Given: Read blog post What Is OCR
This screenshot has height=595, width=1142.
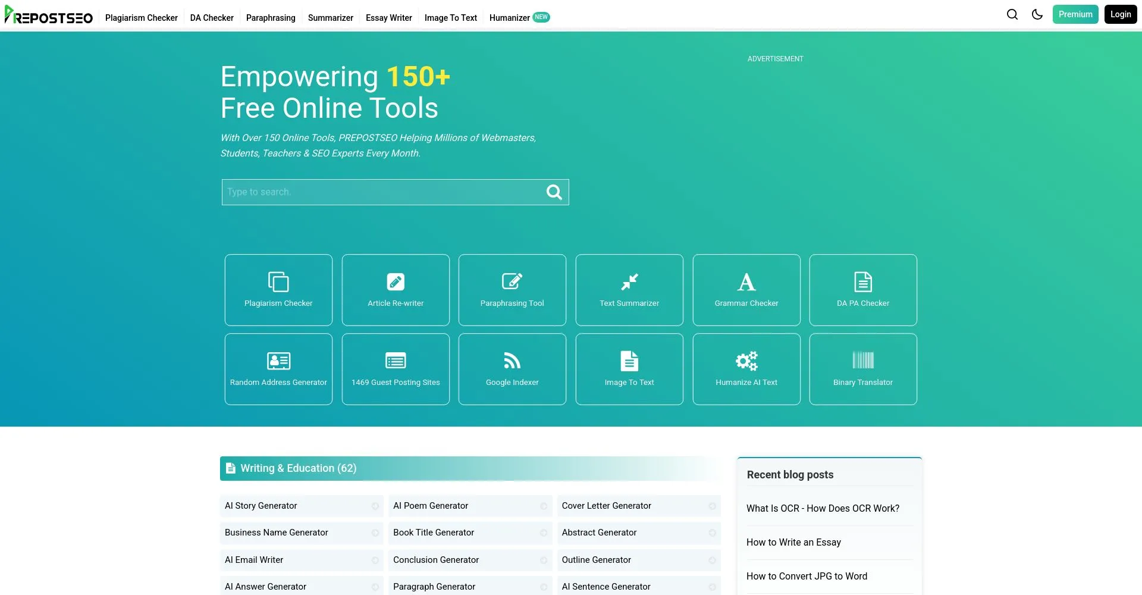Looking at the screenshot, I should (823, 509).
